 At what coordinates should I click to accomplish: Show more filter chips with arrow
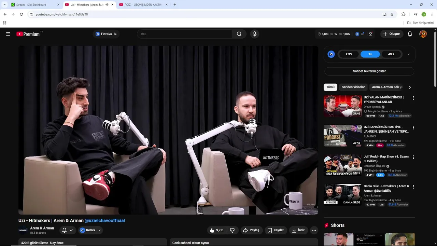(x=410, y=87)
